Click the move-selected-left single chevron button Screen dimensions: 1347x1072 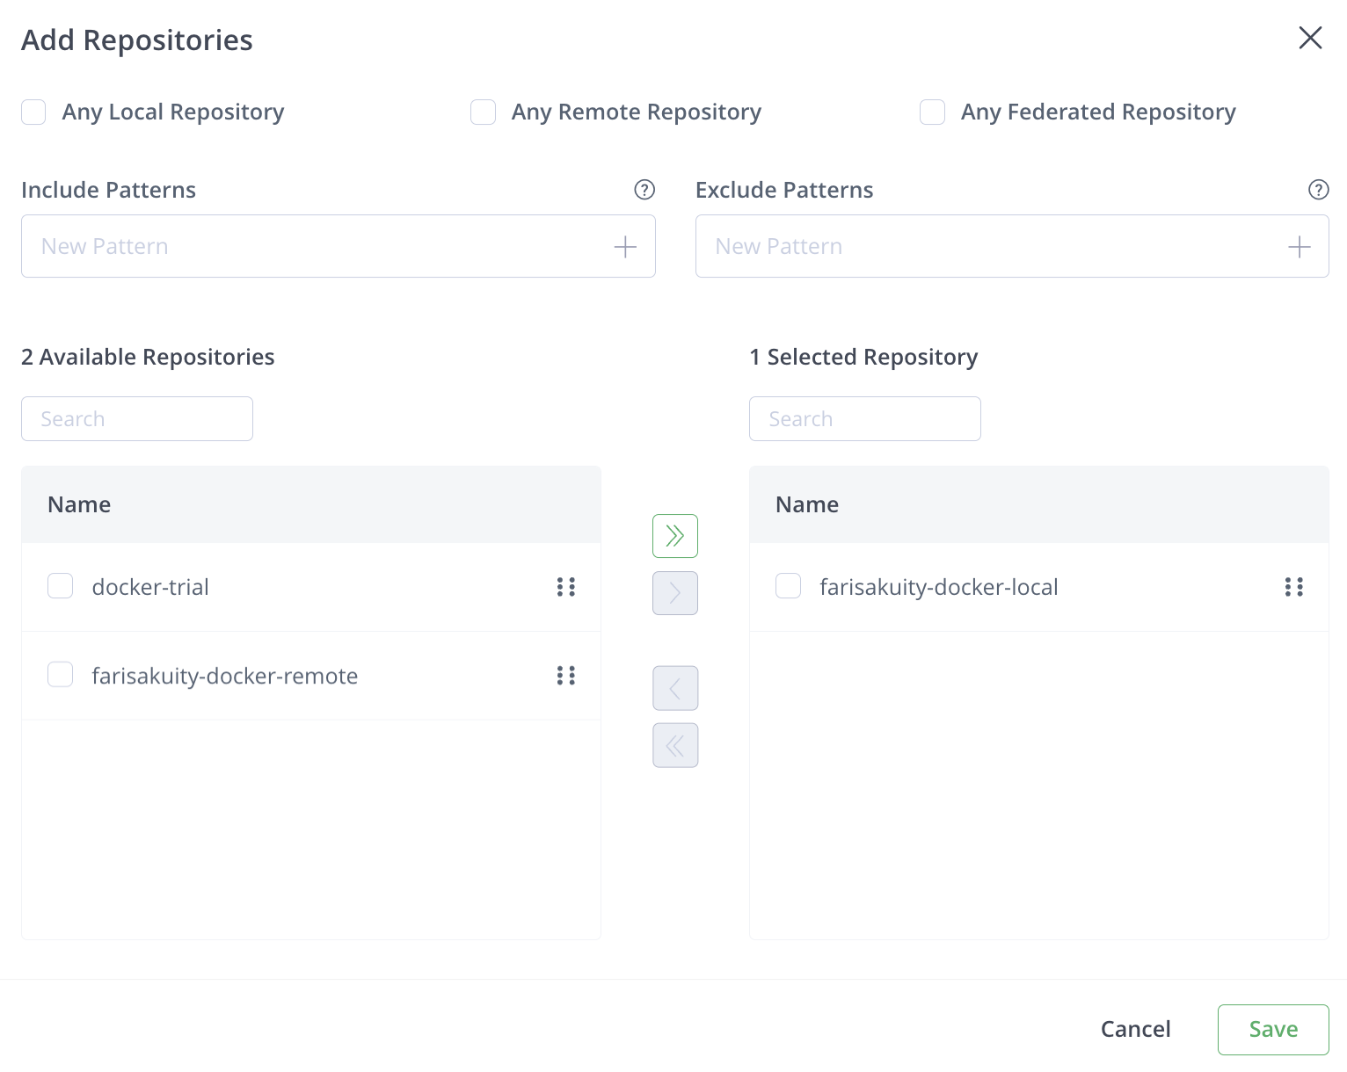click(674, 688)
